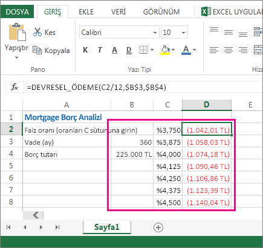Go to last sheet navigation arrow
The width and height of the screenshot is (263, 248).
(57, 227)
